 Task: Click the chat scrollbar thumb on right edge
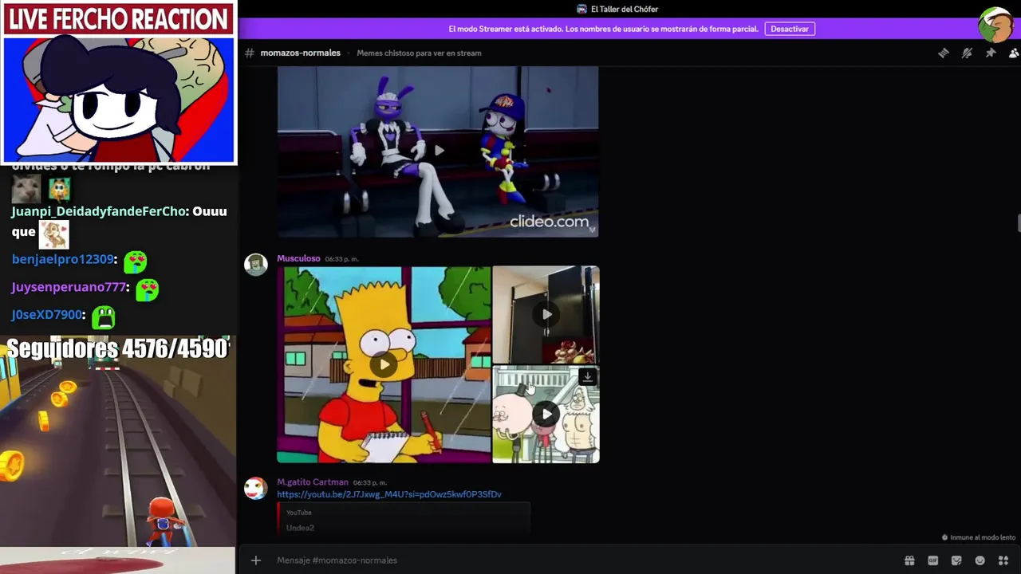[x=1019, y=222]
